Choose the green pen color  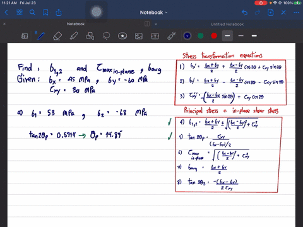tap(201, 36)
